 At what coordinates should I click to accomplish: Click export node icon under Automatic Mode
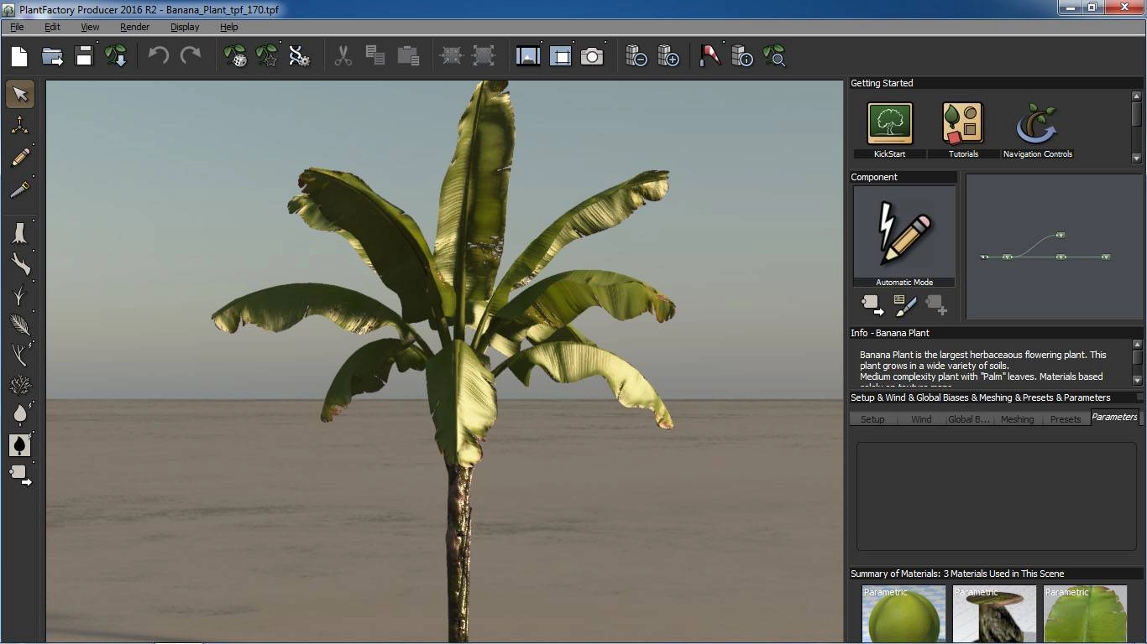(x=872, y=305)
